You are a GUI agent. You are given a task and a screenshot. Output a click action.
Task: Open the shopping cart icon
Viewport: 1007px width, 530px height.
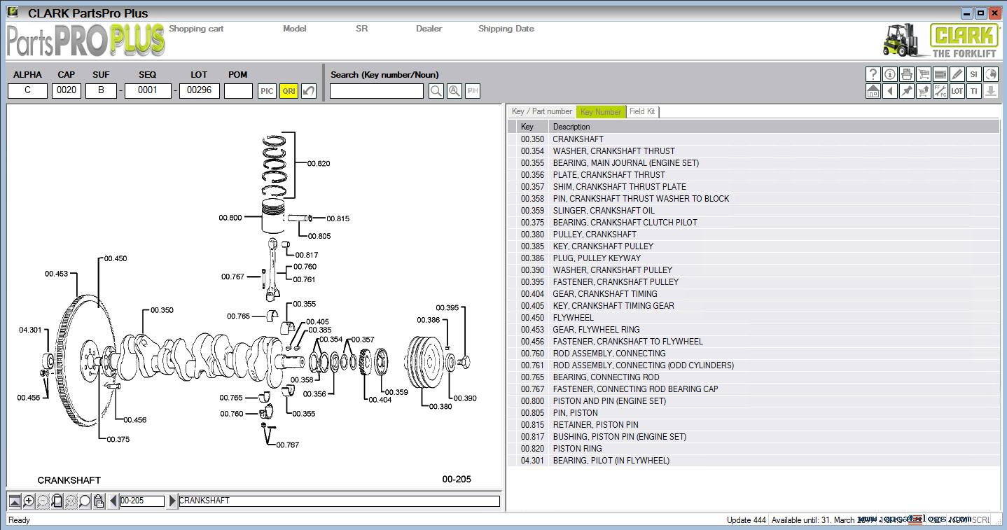[x=923, y=74]
